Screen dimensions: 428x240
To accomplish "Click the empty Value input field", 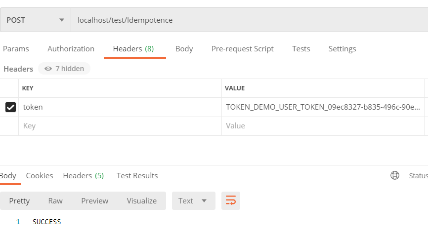I will (x=323, y=126).
